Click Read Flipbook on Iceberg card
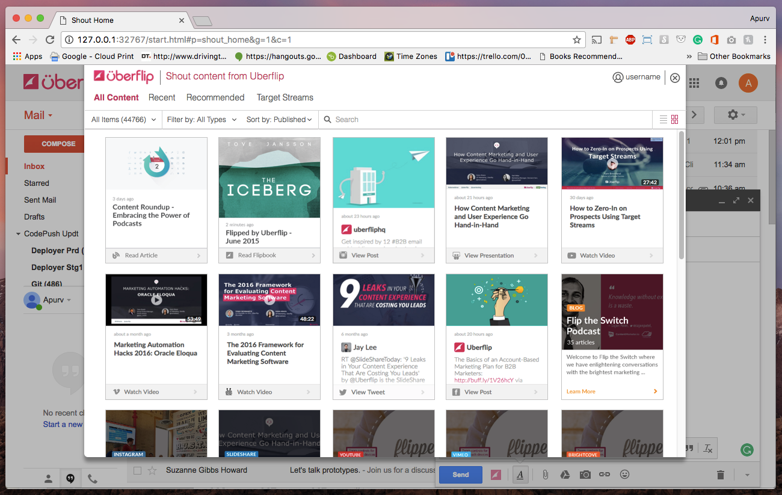The width and height of the screenshot is (782, 495). coord(269,255)
